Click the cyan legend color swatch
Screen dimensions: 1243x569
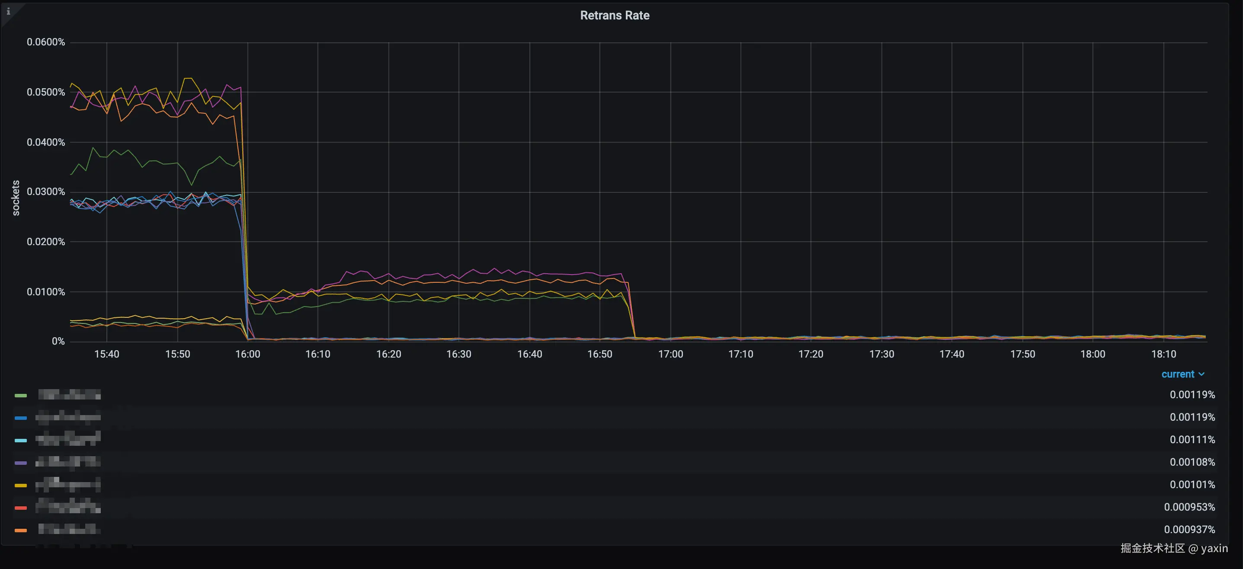[21, 440]
